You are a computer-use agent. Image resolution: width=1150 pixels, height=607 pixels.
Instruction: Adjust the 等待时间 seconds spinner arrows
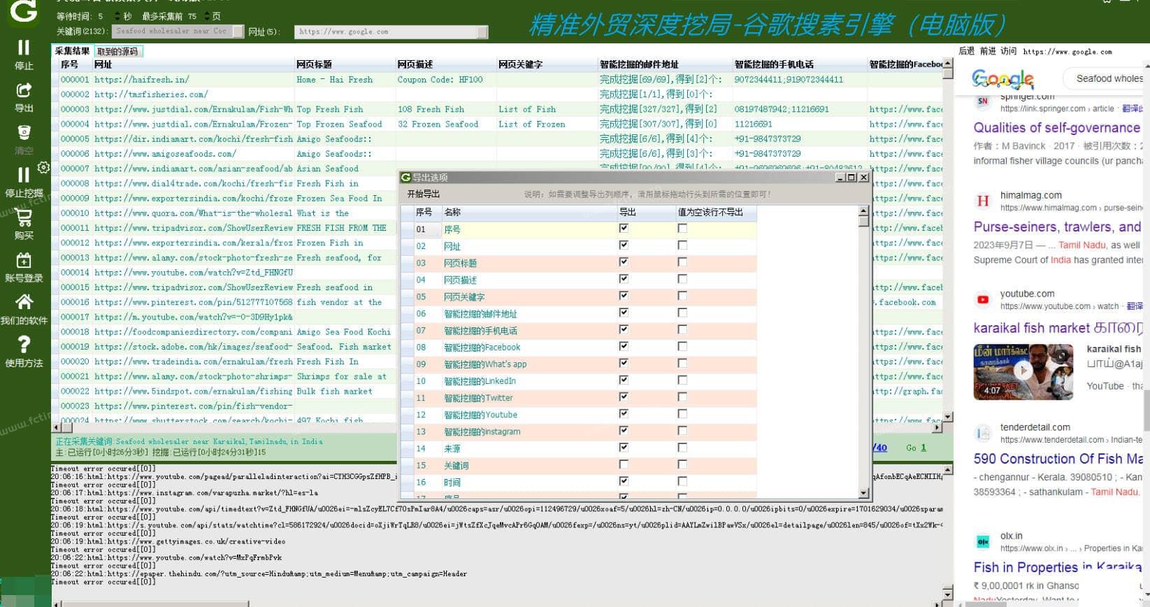pyautogui.click(x=118, y=15)
